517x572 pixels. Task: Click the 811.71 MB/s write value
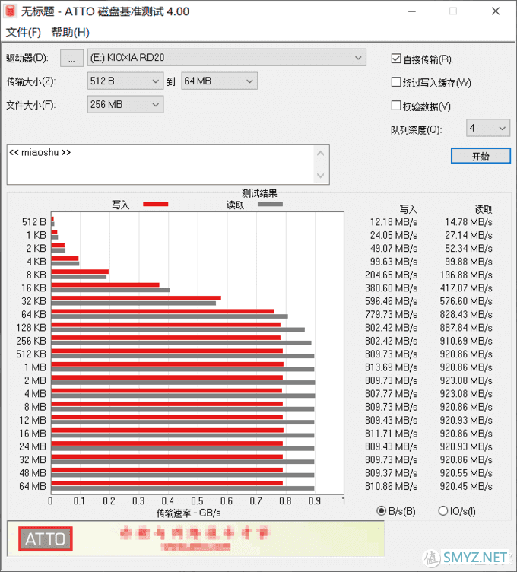tap(392, 433)
